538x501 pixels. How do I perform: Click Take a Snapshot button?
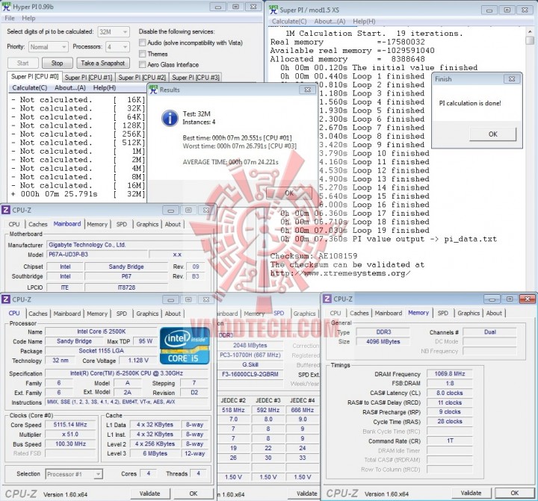(x=103, y=63)
